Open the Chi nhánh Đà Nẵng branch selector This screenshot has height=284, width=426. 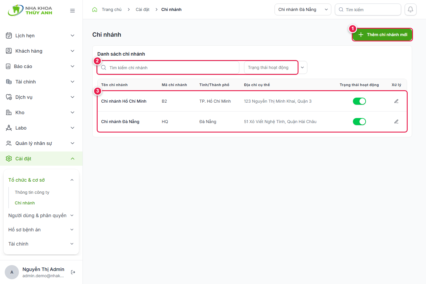[x=303, y=9]
